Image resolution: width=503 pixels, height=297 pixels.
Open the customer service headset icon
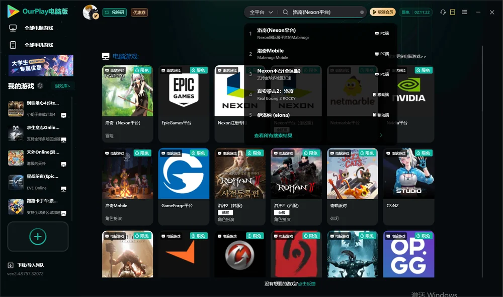click(443, 12)
